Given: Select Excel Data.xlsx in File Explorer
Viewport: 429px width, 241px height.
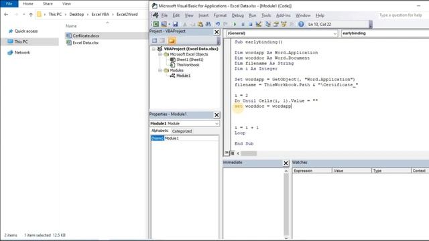Looking at the screenshot, I should [x=85, y=43].
